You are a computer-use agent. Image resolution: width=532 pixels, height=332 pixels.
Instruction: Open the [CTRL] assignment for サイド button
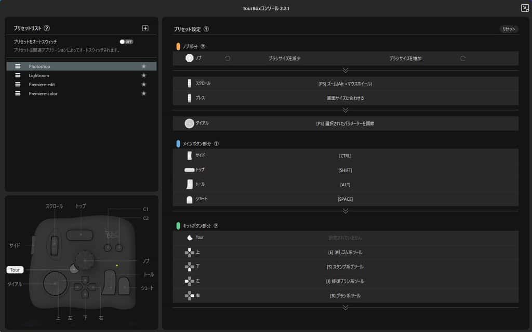[x=345, y=156]
